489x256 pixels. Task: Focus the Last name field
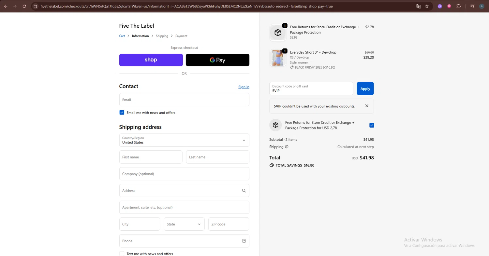click(x=218, y=157)
